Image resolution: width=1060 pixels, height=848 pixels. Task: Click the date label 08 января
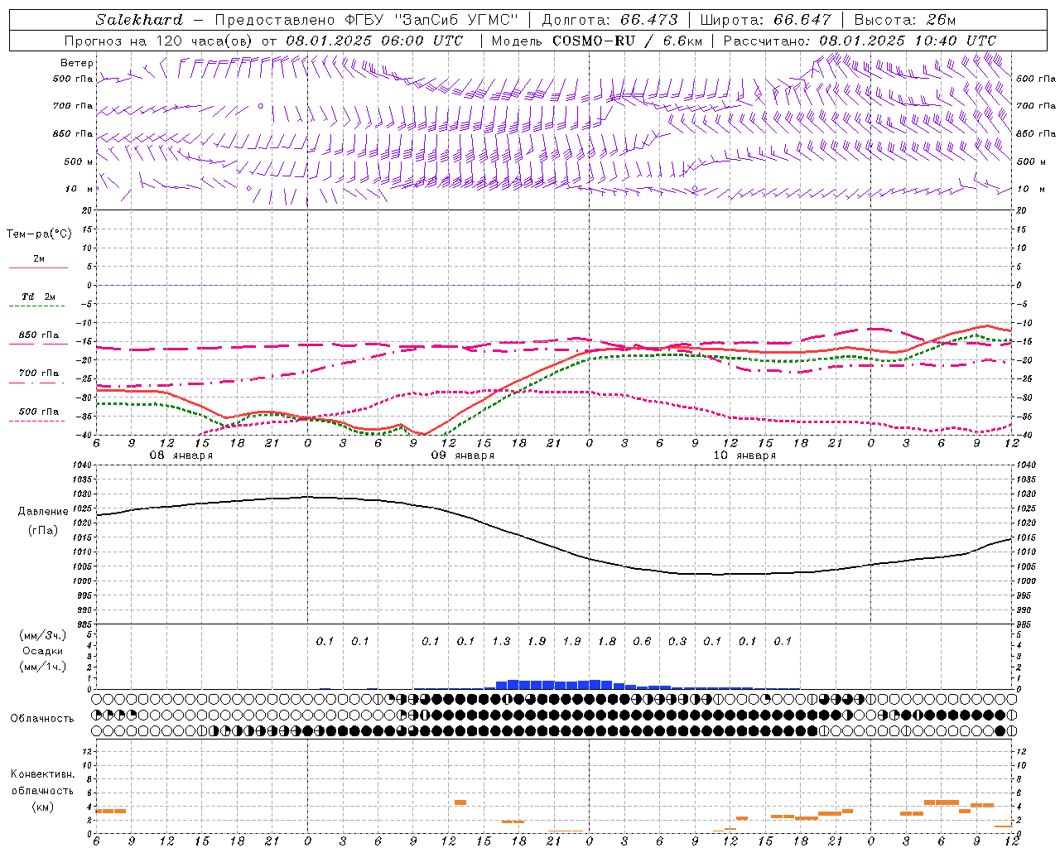pos(181,455)
